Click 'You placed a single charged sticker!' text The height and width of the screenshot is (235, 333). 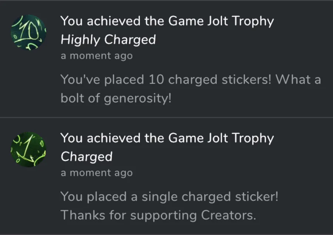169,197
